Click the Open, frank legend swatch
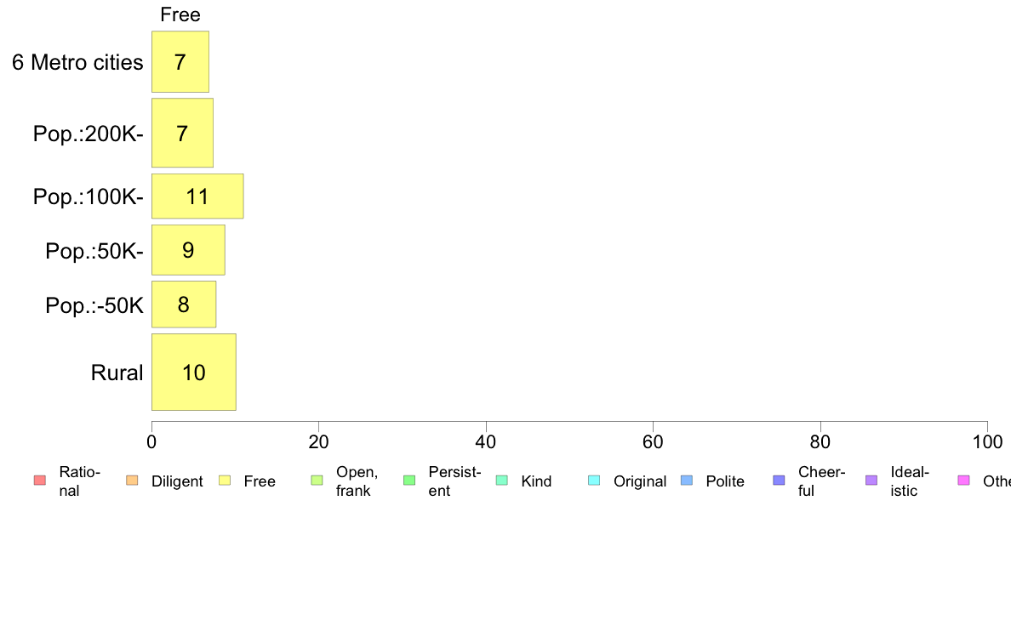Viewport: 1011px width, 626px height. point(317,481)
